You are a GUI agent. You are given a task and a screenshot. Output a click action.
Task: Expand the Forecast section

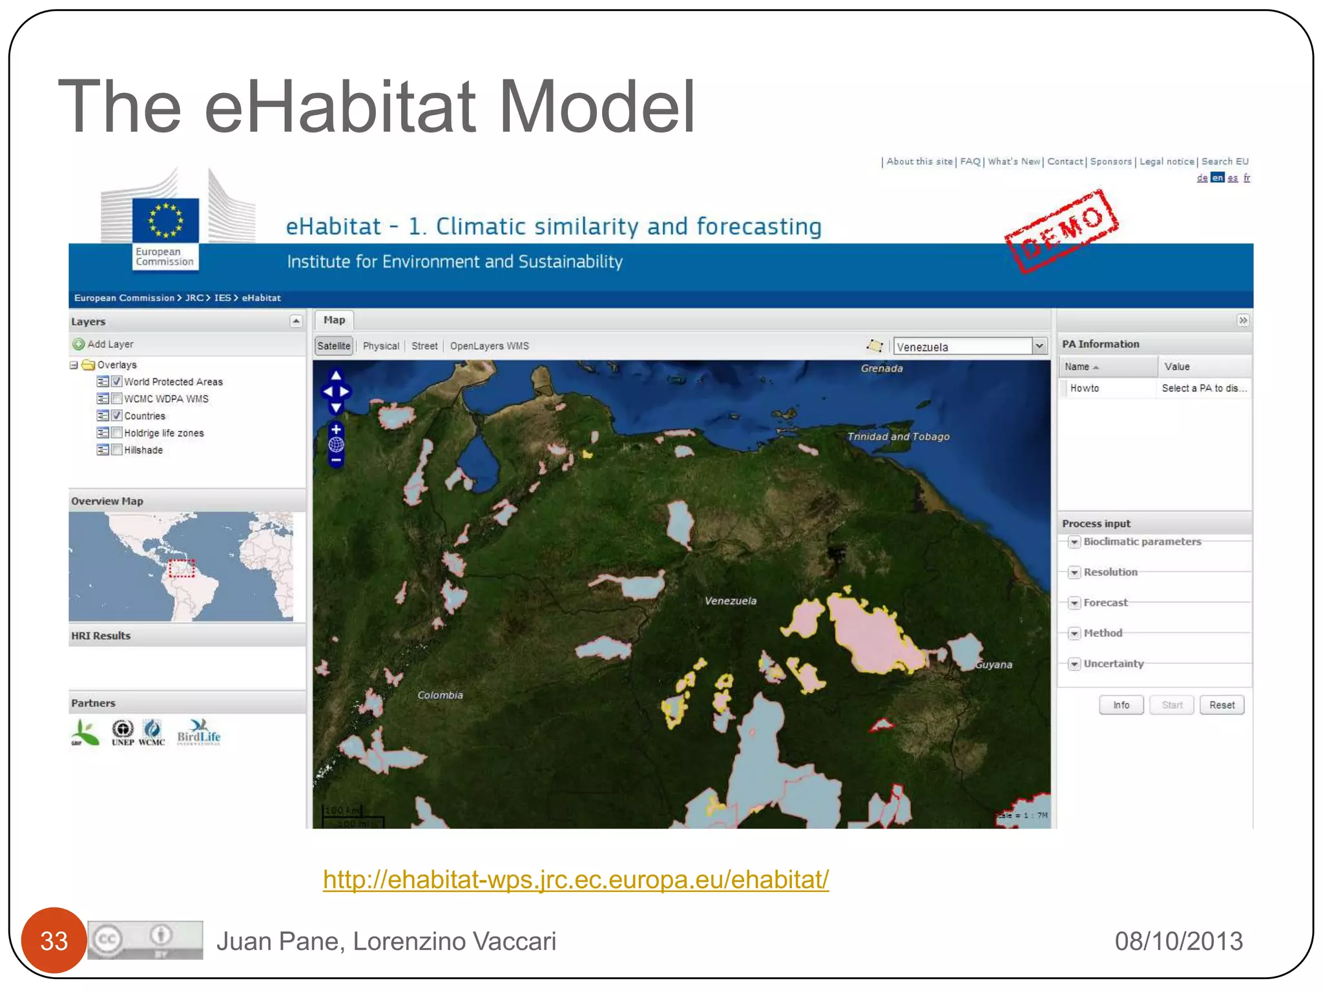(1074, 603)
